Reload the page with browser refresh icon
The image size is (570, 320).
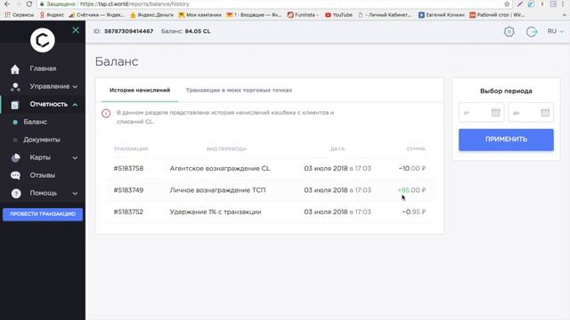click(x=29, y=4)
